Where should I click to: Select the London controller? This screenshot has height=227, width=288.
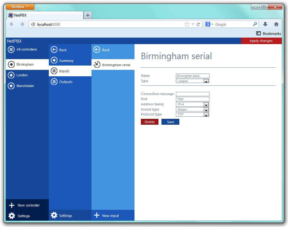[22, 75]
